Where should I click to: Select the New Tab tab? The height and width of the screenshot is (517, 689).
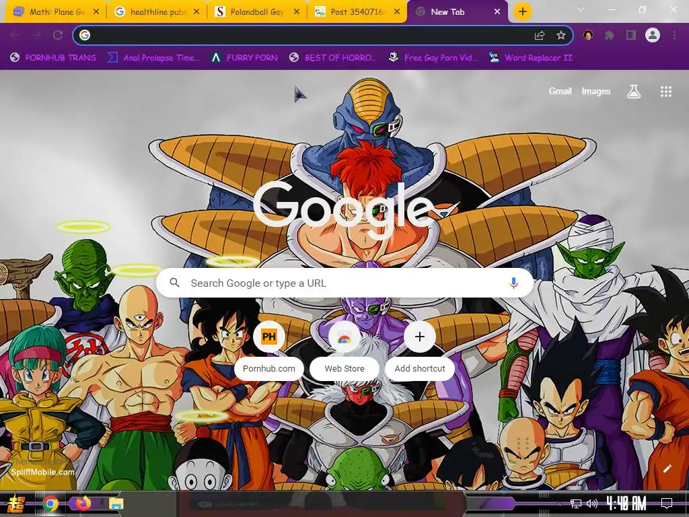[x=457, y=12]
